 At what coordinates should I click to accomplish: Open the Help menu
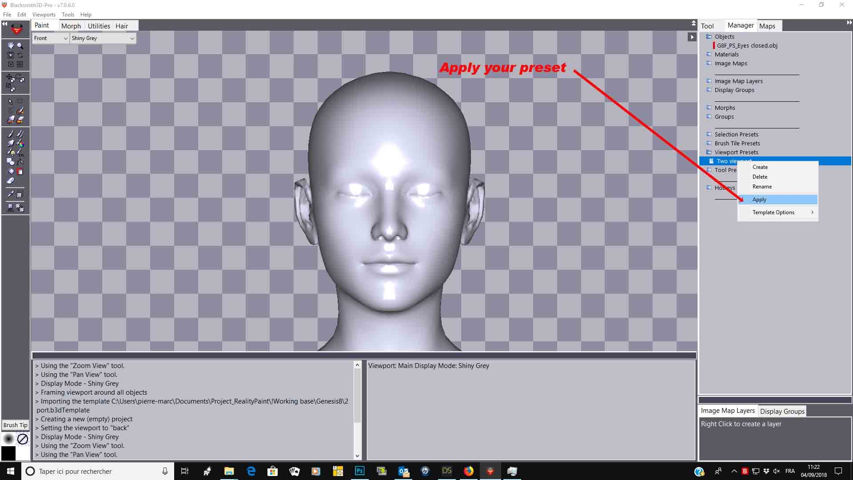point(86,15)
